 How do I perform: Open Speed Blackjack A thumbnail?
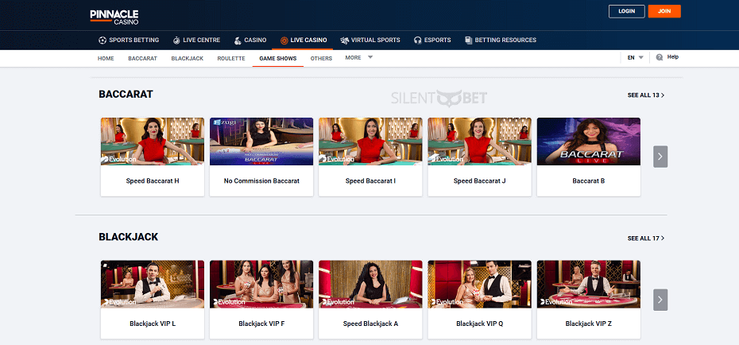pyautogui.click(x=370, y=285)
